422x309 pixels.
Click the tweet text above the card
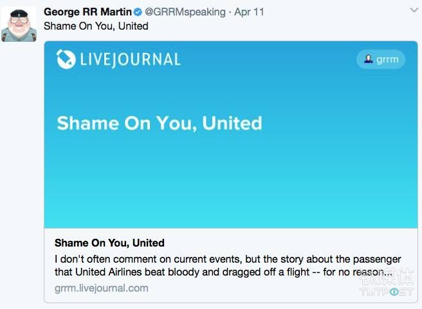click(x=96, y=26)
